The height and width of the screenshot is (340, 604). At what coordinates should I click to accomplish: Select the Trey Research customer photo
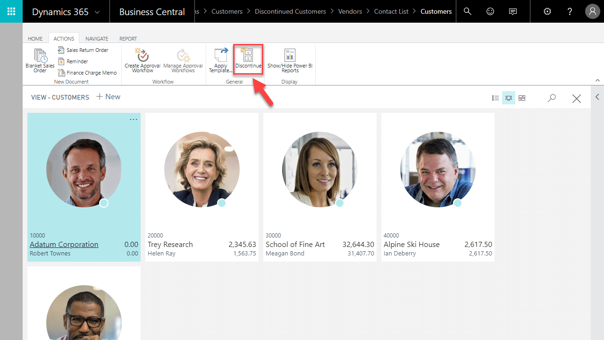click(201, 170)
